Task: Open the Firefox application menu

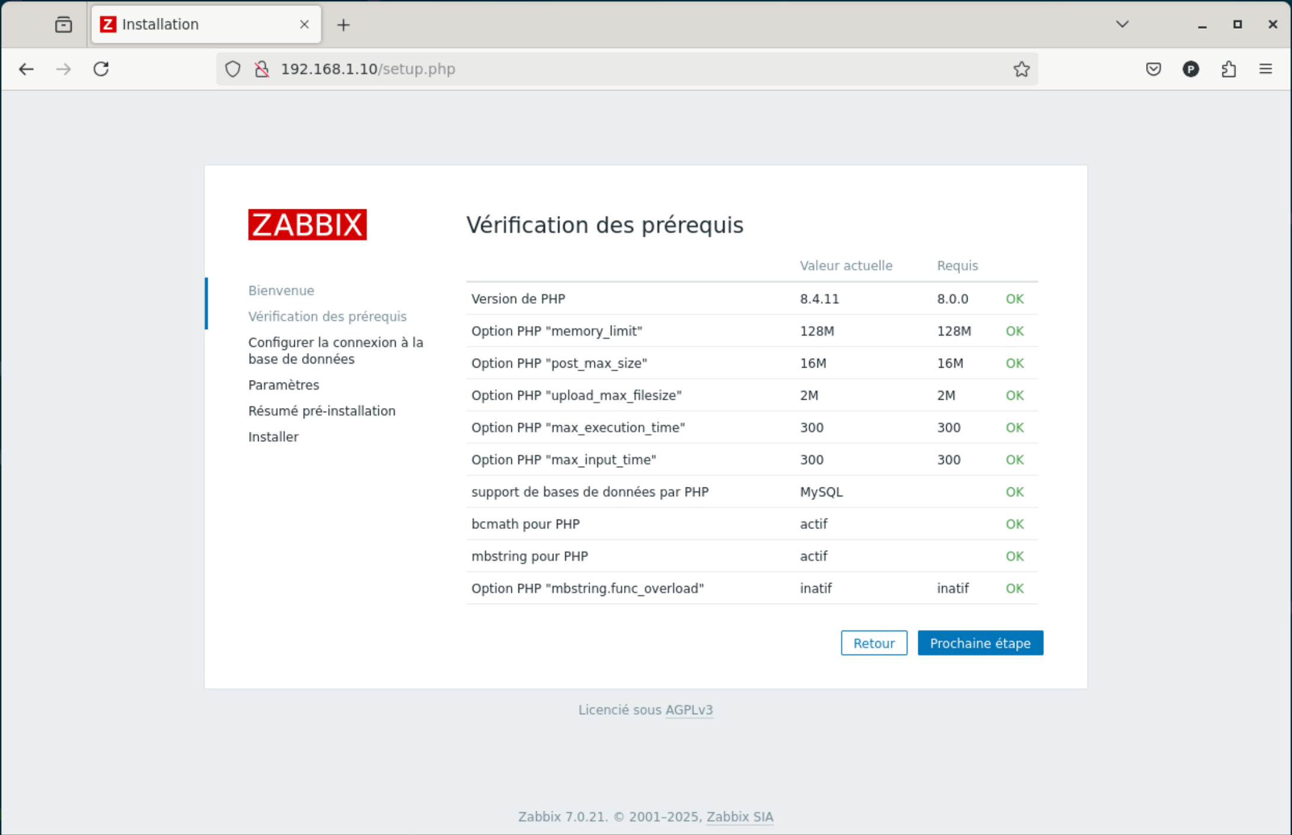Action: [x=1266, y=69]
